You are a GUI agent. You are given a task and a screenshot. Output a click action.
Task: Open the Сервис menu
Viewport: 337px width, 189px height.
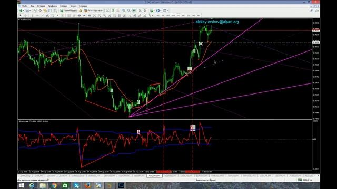(64, 6)
